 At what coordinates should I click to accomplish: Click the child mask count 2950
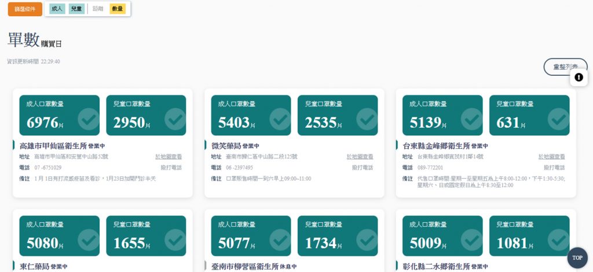click(129, 123)
